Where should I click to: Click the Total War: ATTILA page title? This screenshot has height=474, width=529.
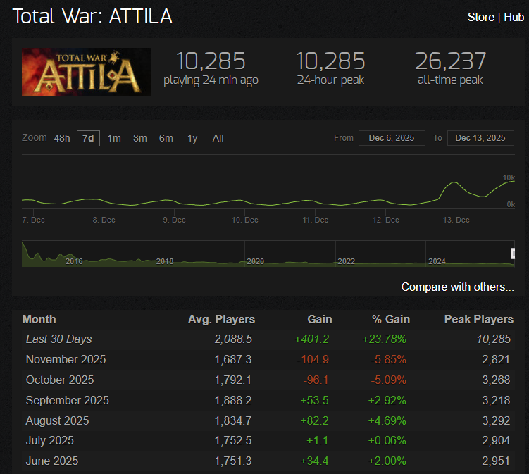coord(92,16)
